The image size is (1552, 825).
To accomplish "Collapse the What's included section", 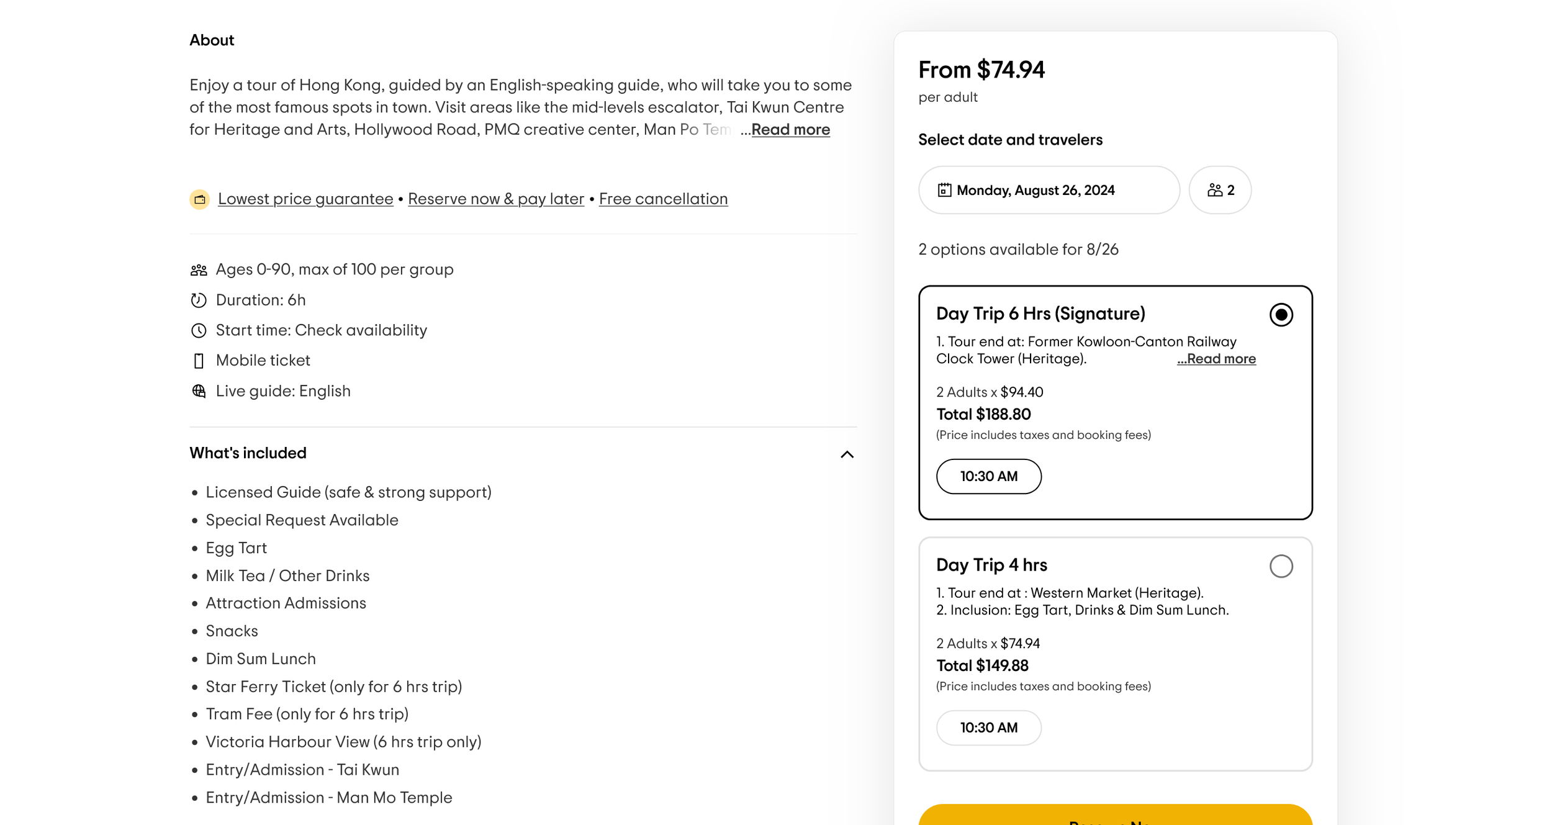I will (x=847, y=454).
